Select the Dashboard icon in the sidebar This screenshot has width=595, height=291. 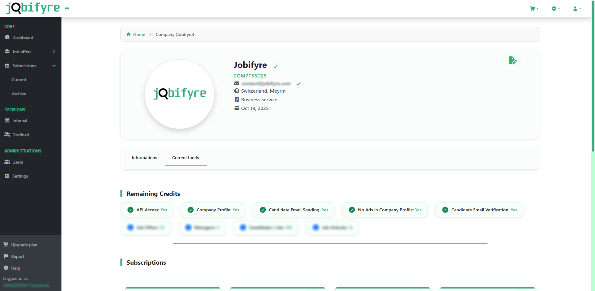(x=7, y=37)
